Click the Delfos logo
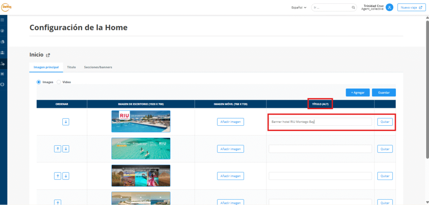 coord(6,7)
